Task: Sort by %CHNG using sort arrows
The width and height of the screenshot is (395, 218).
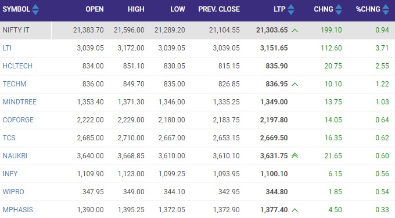Action: 386,9
